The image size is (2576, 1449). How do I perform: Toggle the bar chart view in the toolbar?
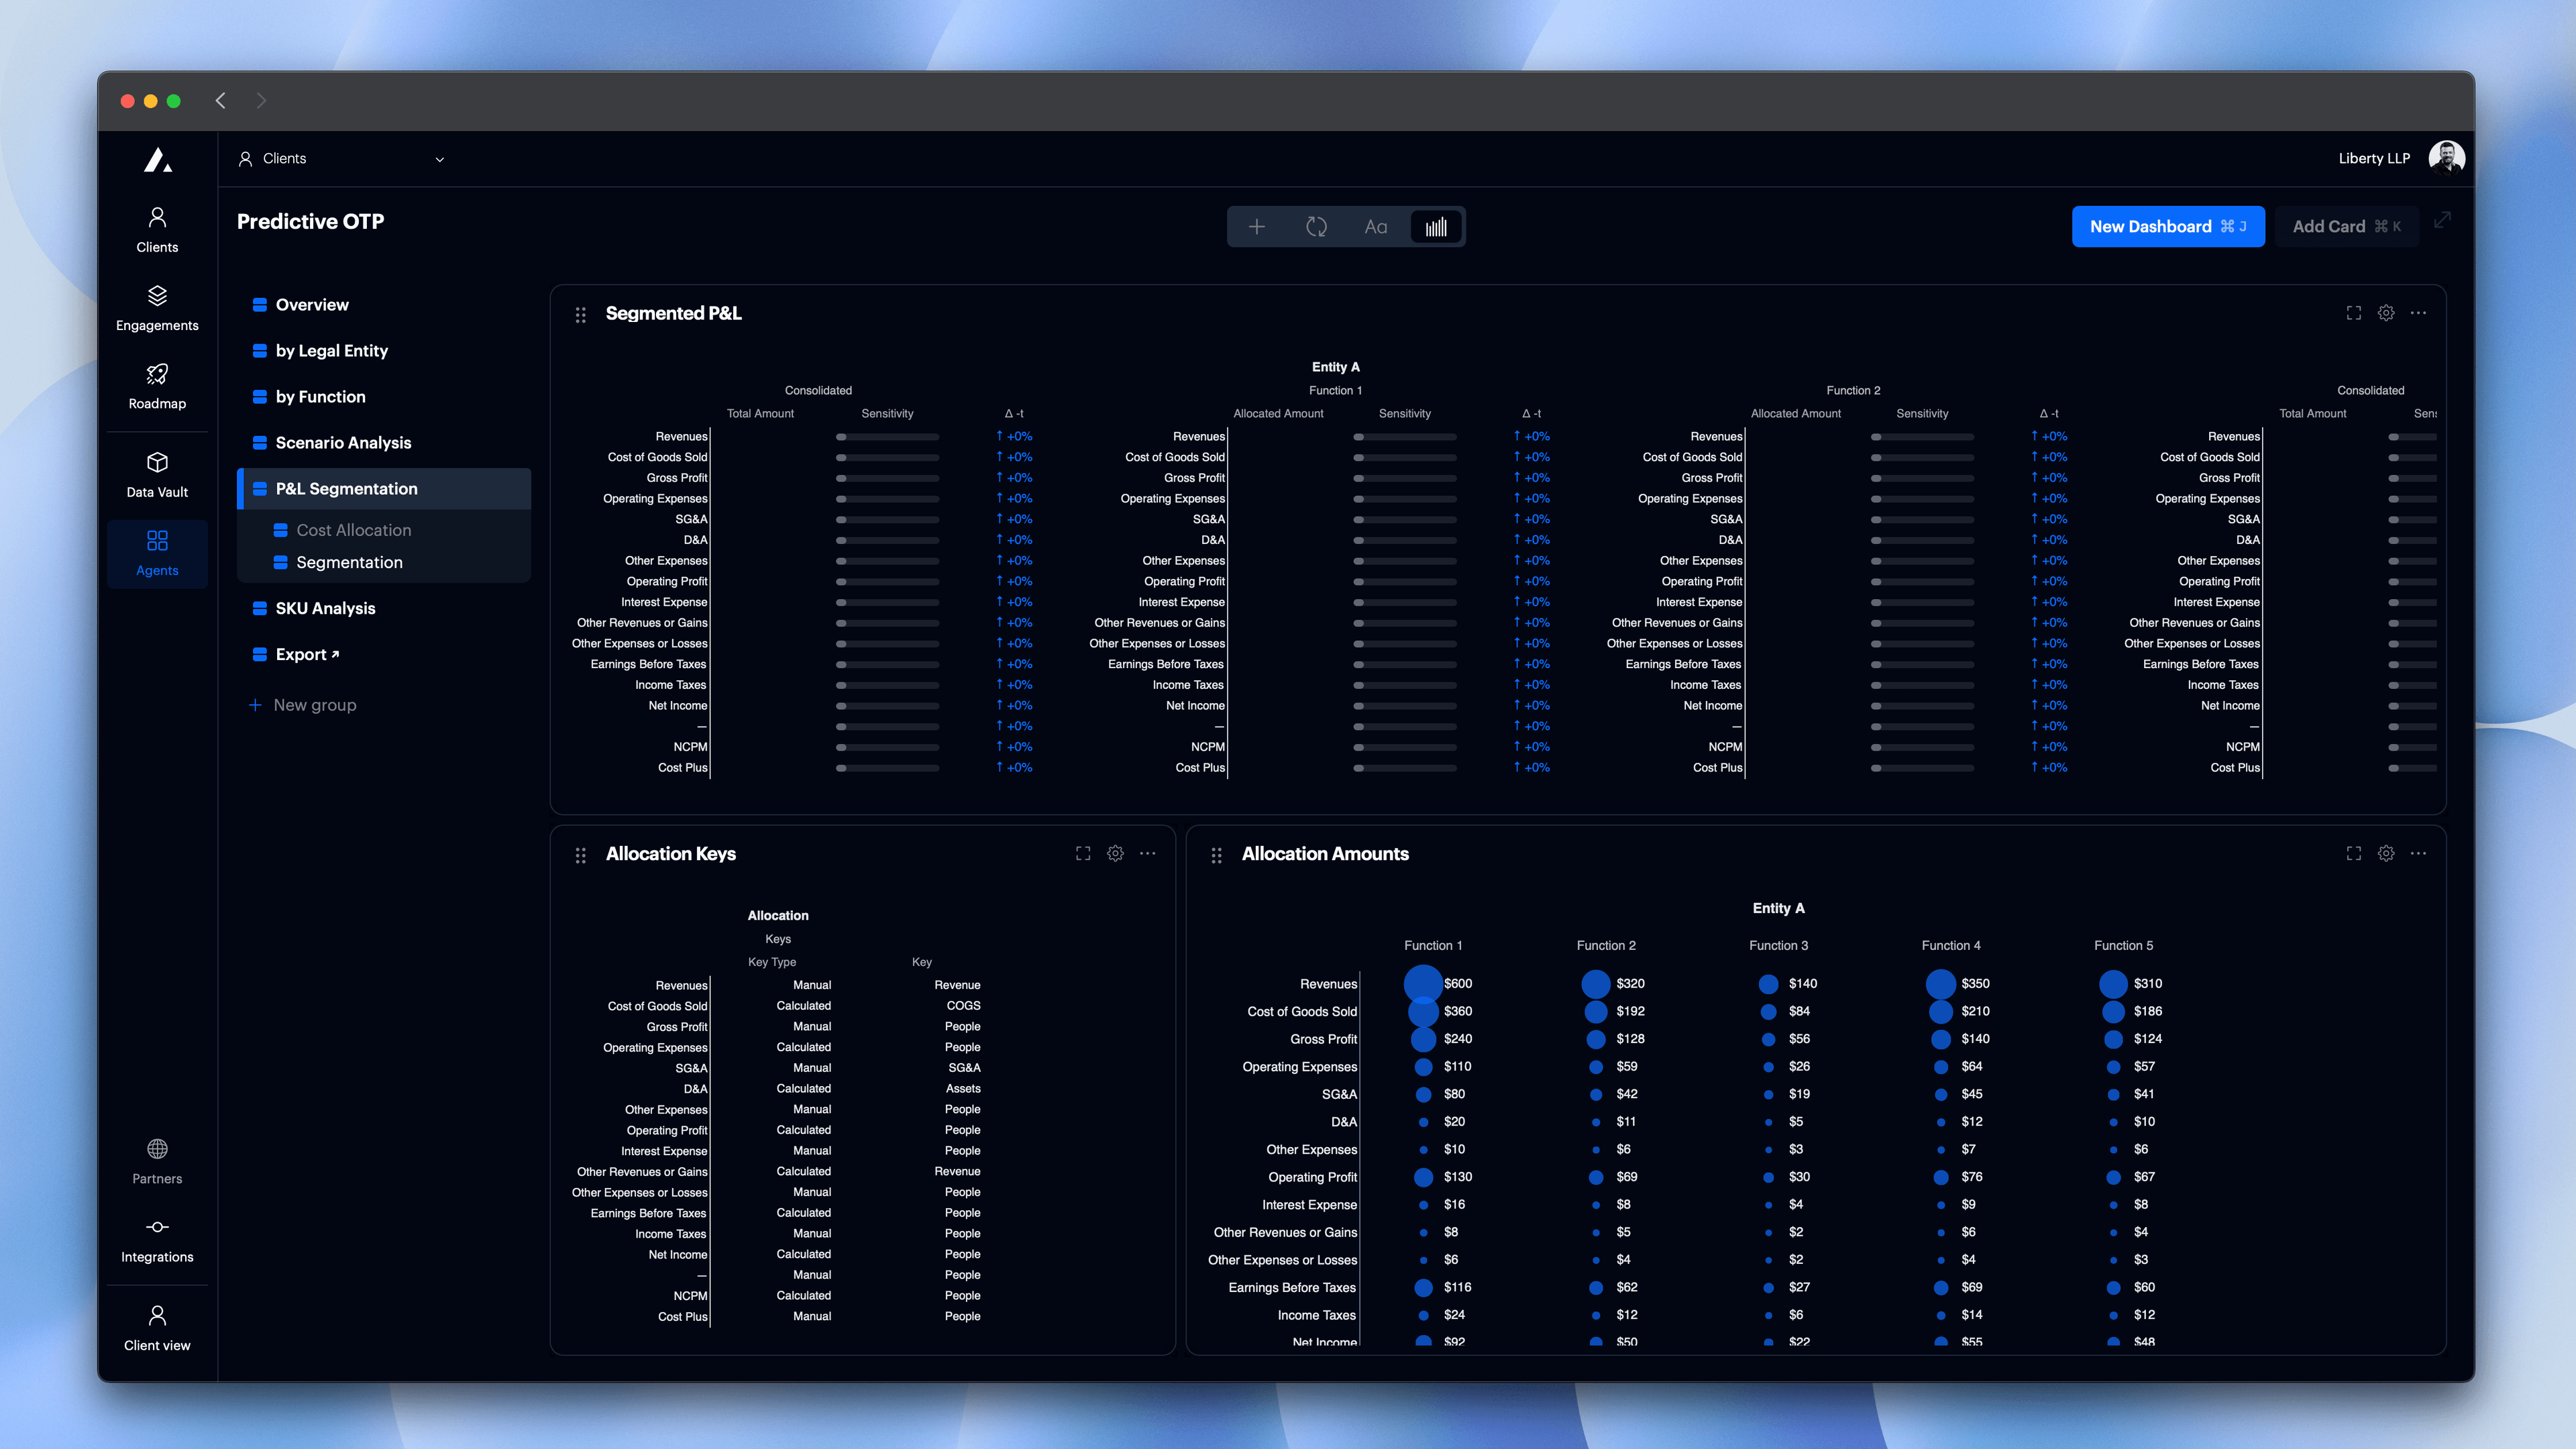click(1436, 227)
